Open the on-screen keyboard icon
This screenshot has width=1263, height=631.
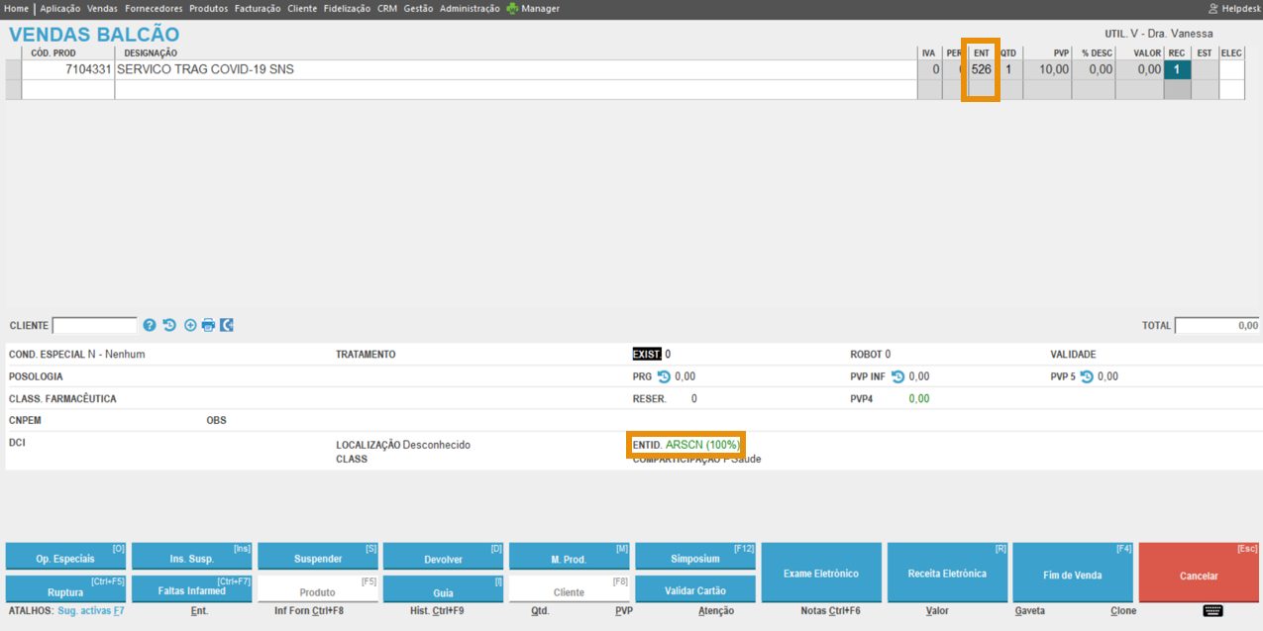point(1212,611)
